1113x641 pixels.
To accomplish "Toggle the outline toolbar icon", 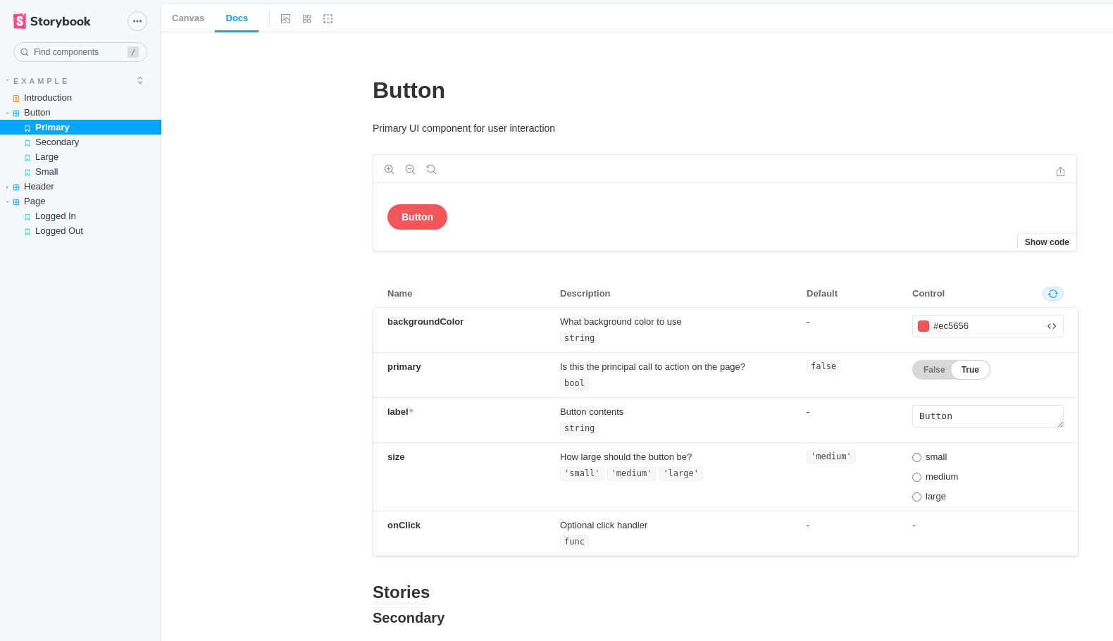I will 328,19.
